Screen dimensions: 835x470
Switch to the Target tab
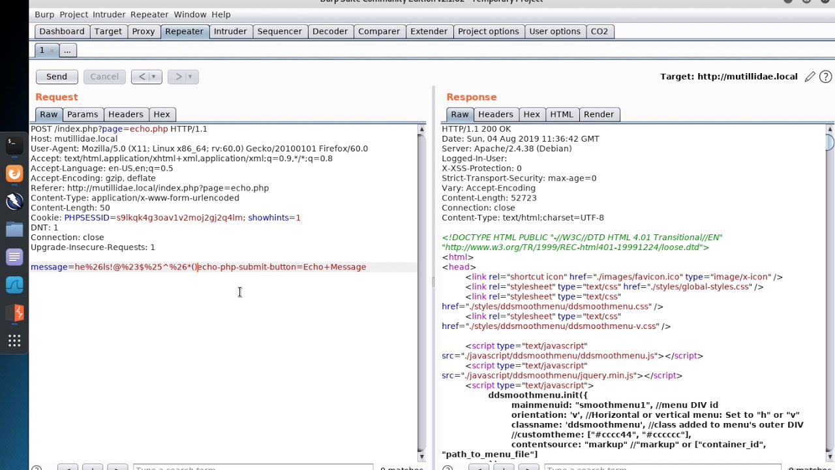pos(108,31)
